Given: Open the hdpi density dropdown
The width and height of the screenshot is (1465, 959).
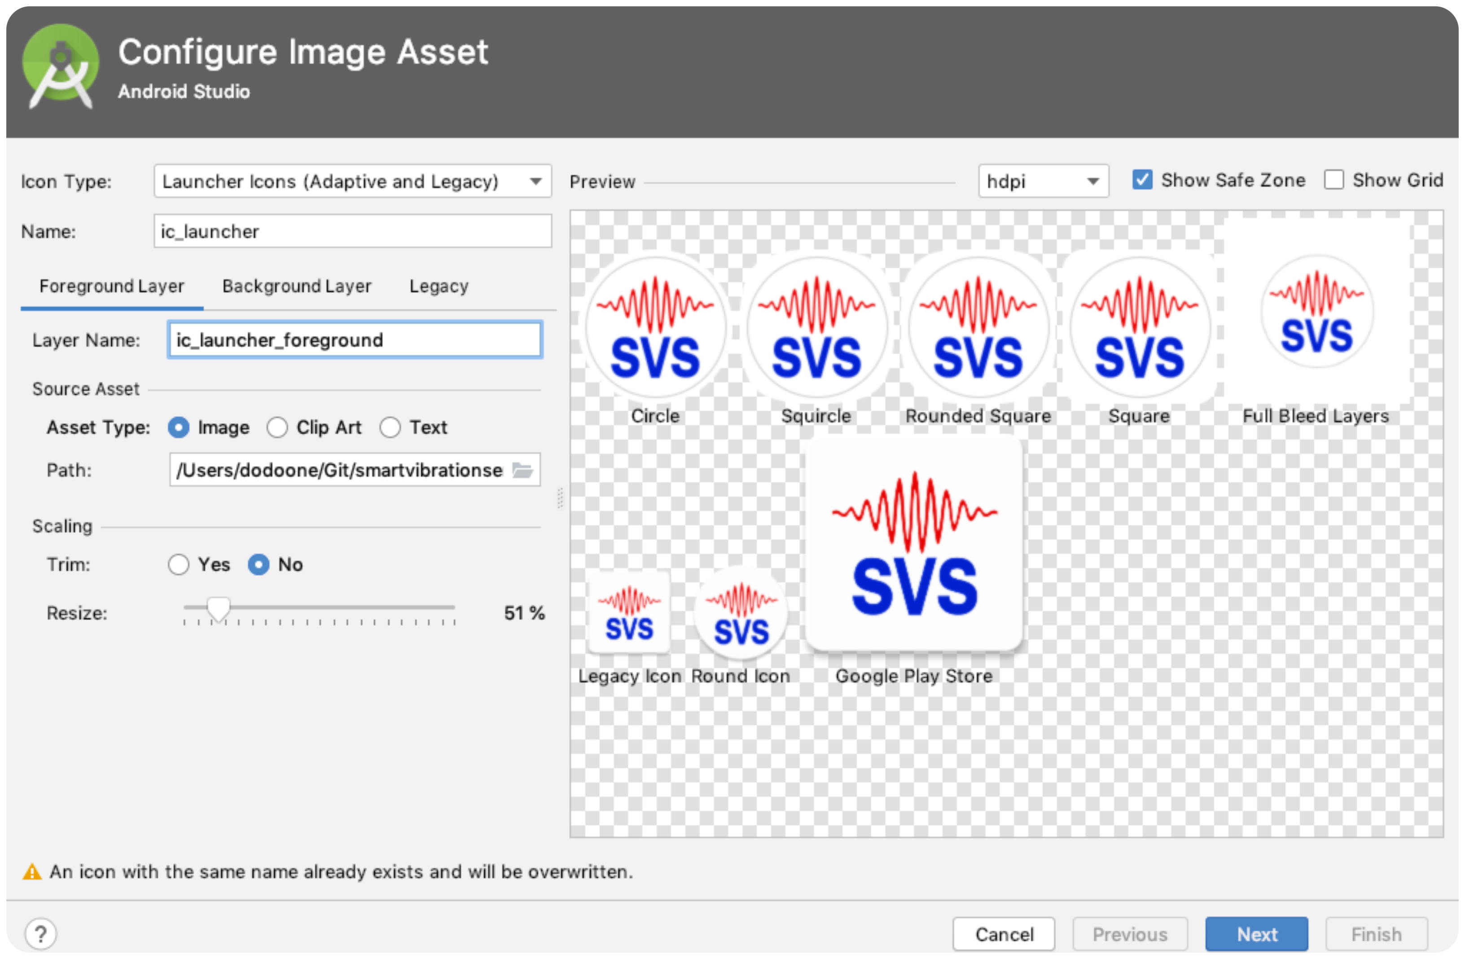Looking at the screenshot, I should coord(1044,181).
